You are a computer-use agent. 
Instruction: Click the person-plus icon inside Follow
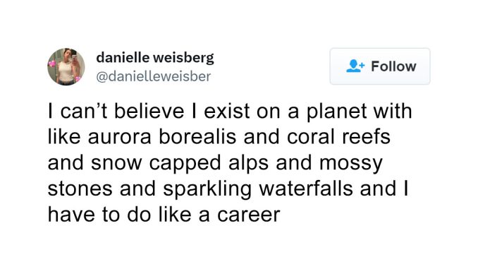355,66
